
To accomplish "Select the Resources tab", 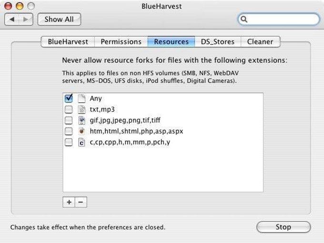I will click(x=172, y=42).
